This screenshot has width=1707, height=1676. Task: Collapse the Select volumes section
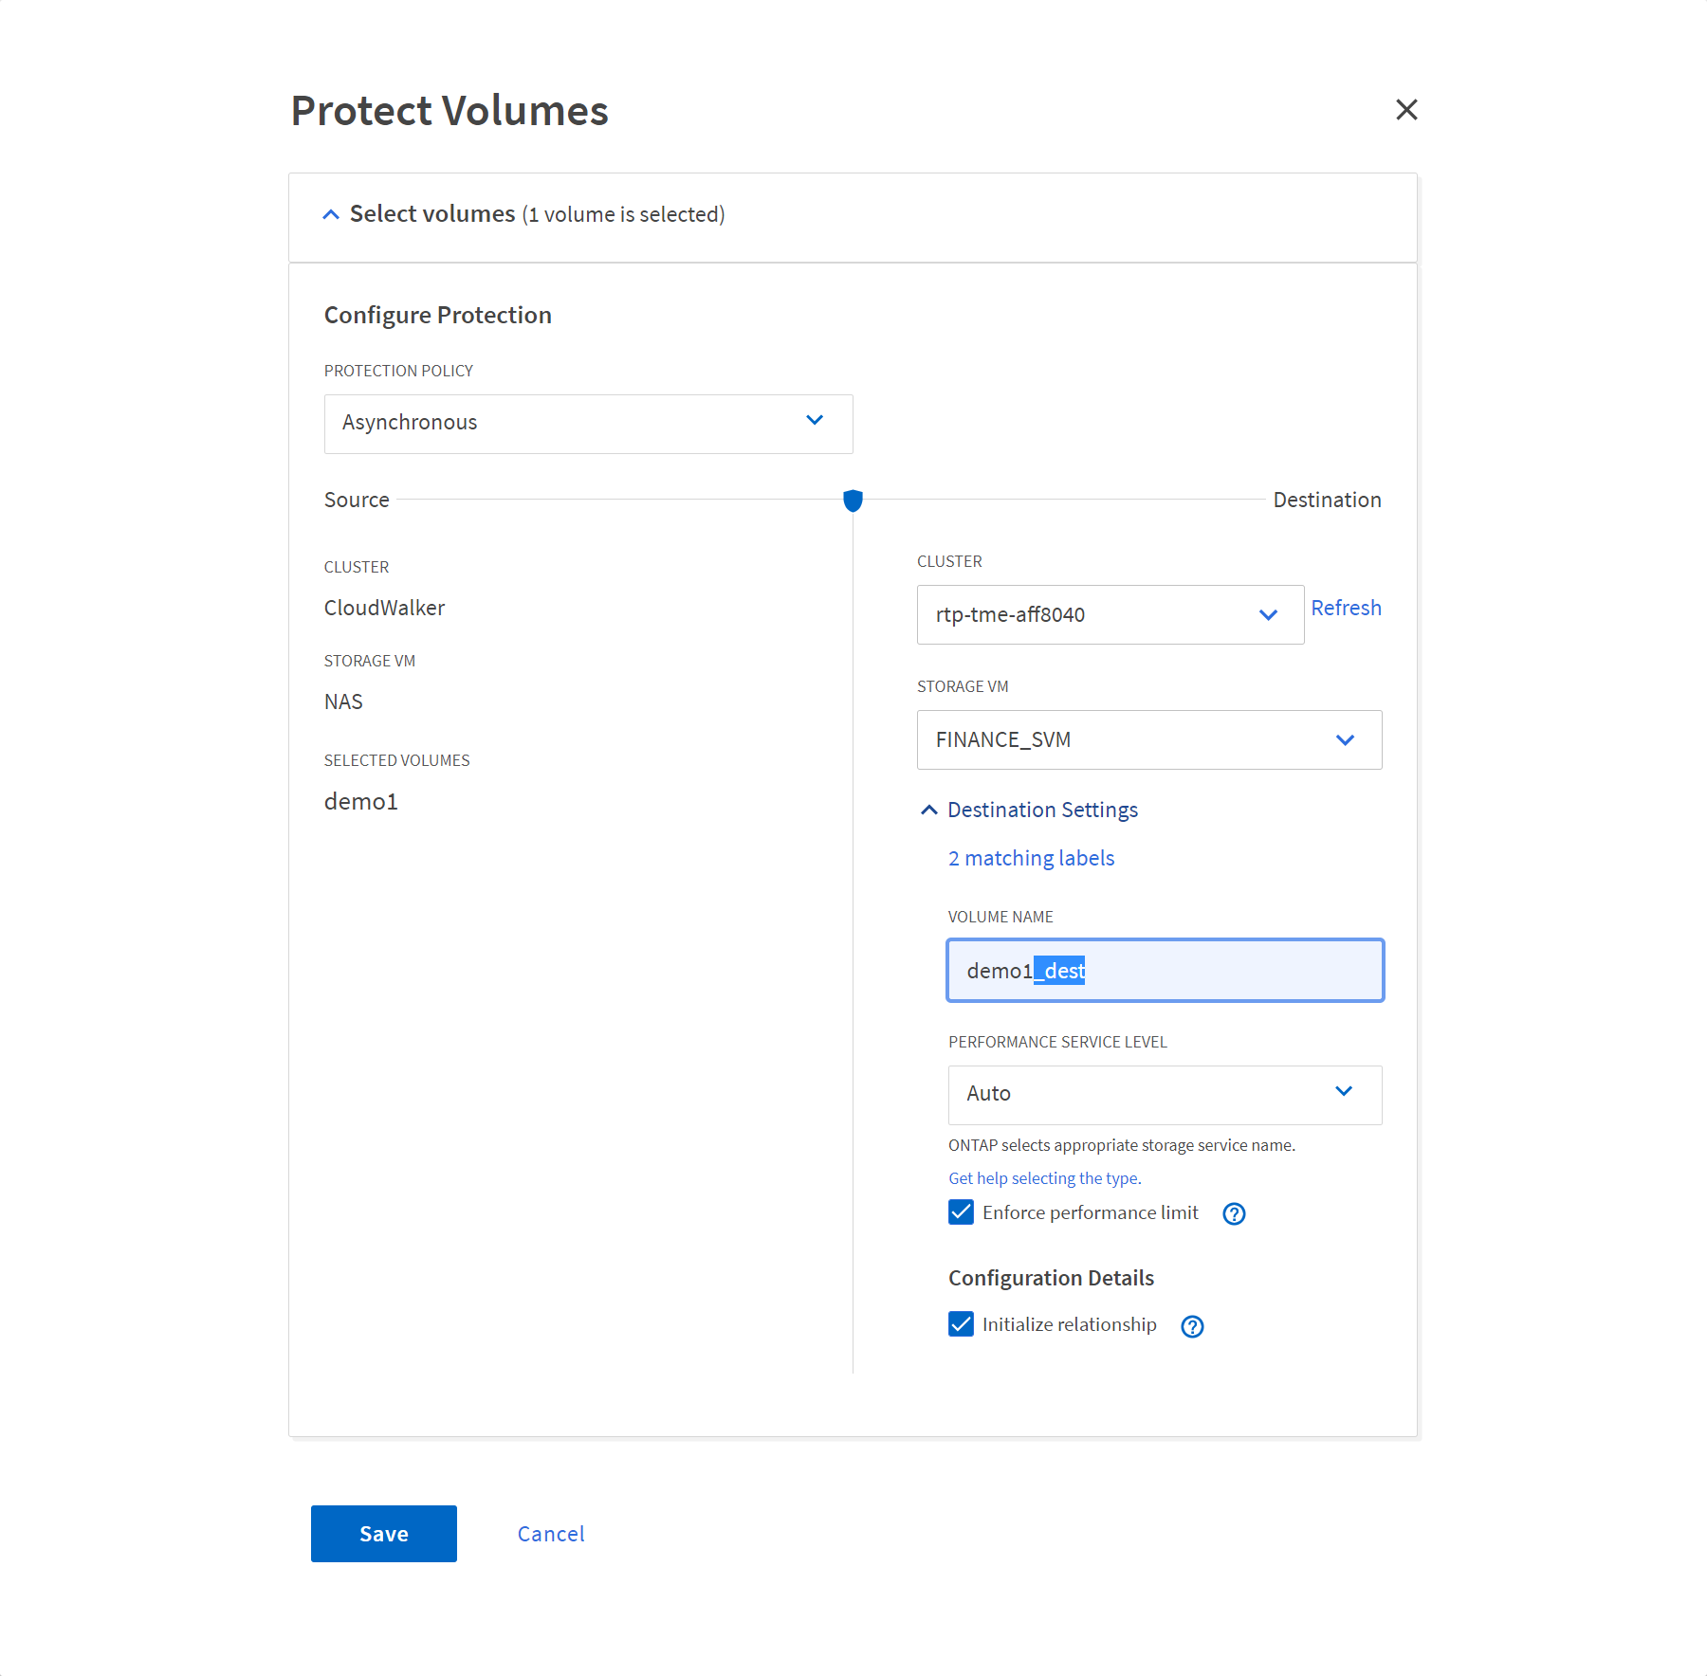[331, 215]
